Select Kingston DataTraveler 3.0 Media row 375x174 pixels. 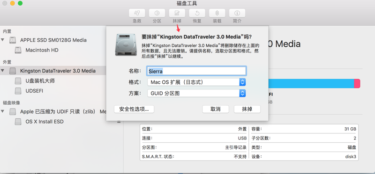pos(53,71)
